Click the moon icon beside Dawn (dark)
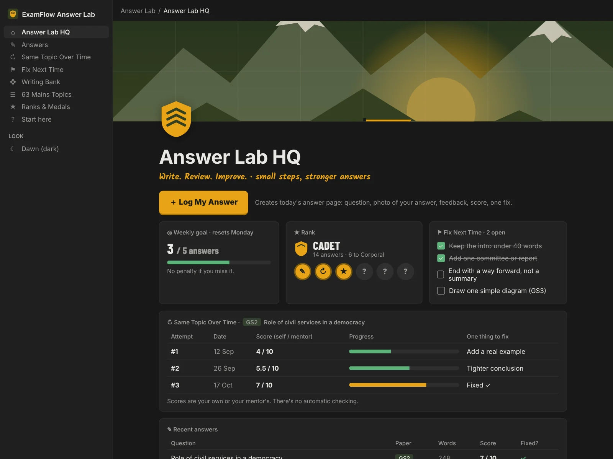613x459 pixels. point(12,149)
